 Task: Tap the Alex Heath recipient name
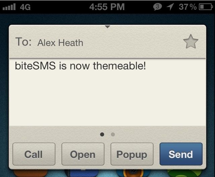pos(60,43)
